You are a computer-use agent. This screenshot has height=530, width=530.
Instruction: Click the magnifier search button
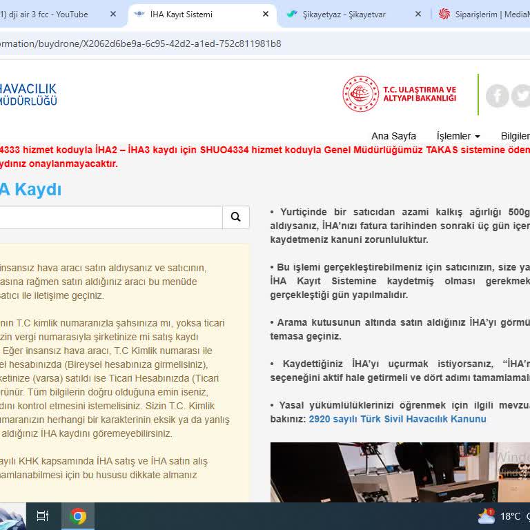click(236, 217)
